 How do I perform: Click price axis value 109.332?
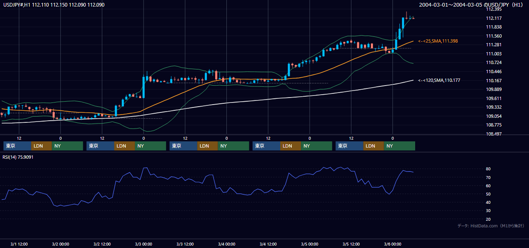[x=493, y=107]
